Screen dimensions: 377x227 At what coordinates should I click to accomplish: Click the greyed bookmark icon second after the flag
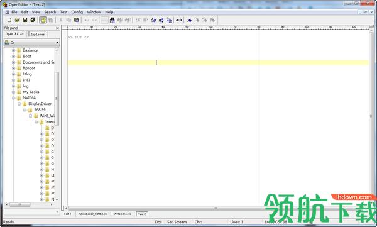(204, 20)
